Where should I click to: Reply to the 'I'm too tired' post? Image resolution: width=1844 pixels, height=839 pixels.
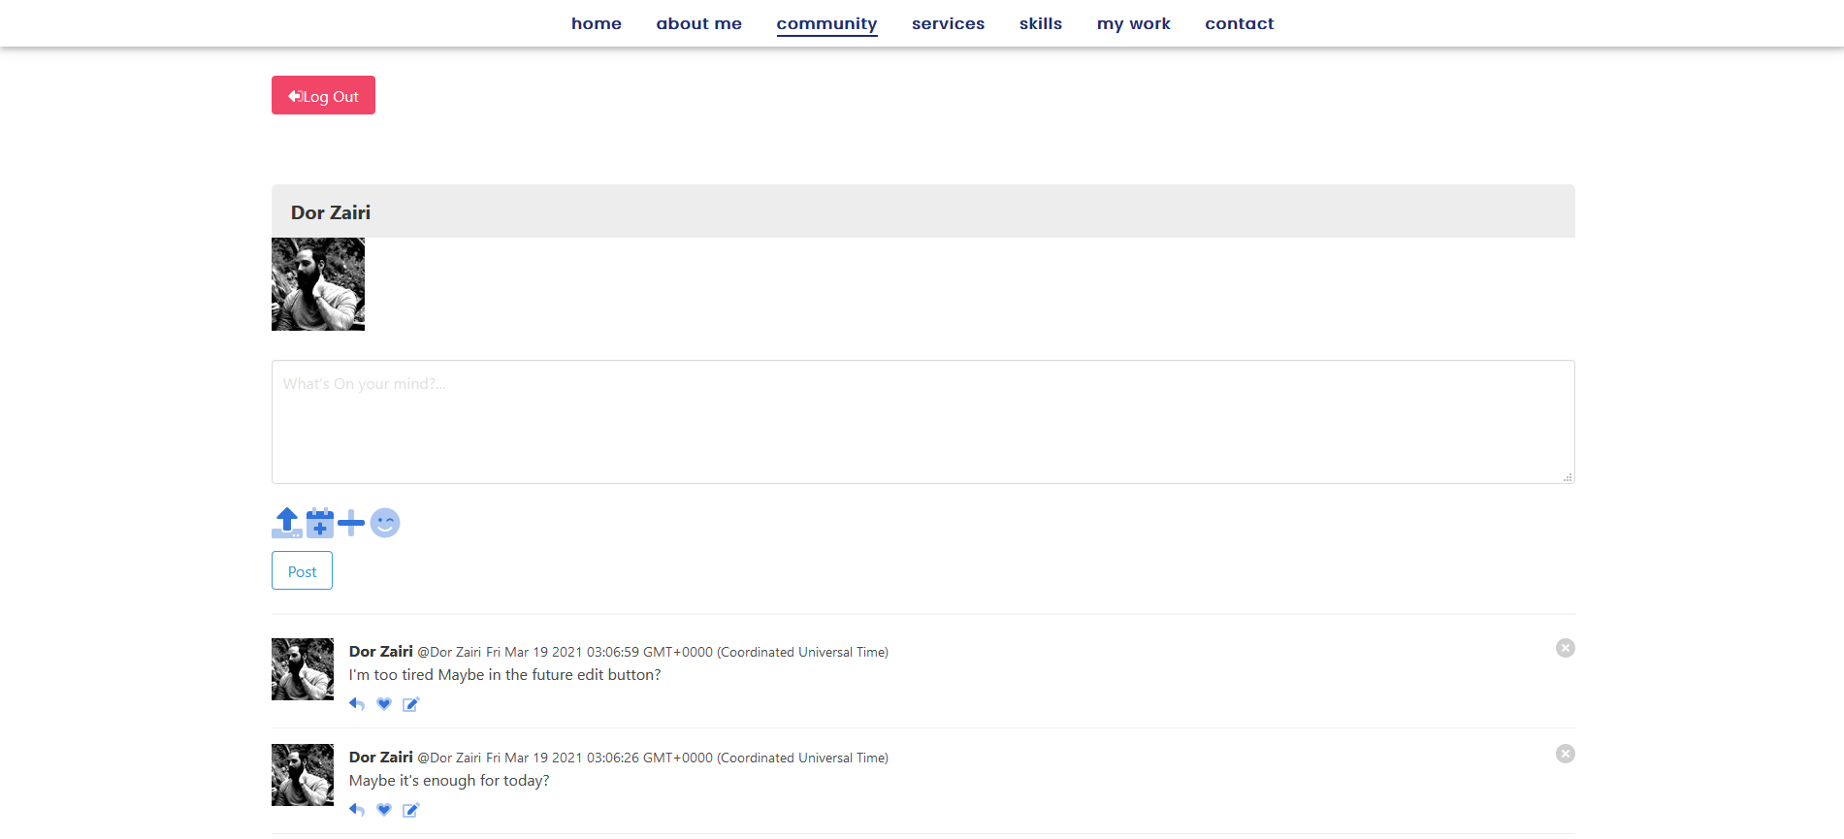(x=357, y=704)
